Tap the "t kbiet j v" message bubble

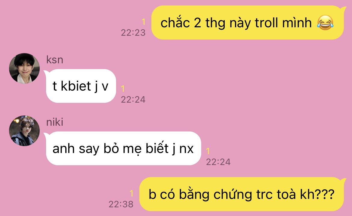tap(81, 86)
